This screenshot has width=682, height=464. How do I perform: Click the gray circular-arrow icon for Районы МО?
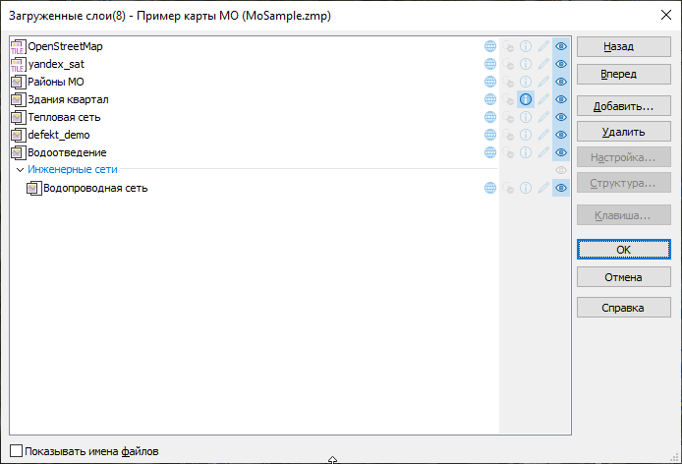(x=508, y=82)
